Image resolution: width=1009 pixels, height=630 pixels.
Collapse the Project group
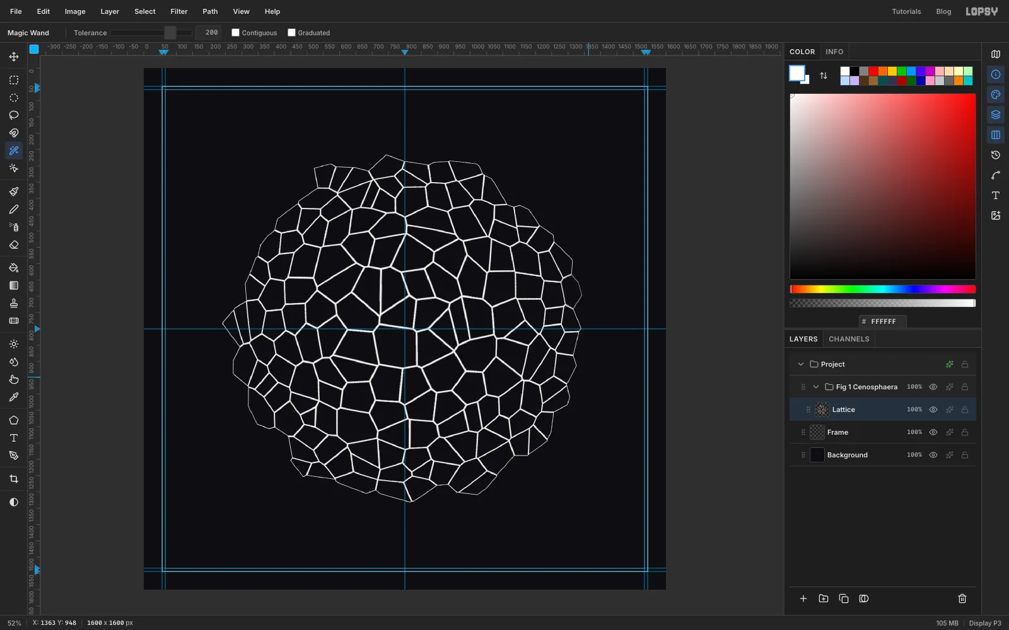(x=801, y=364)
